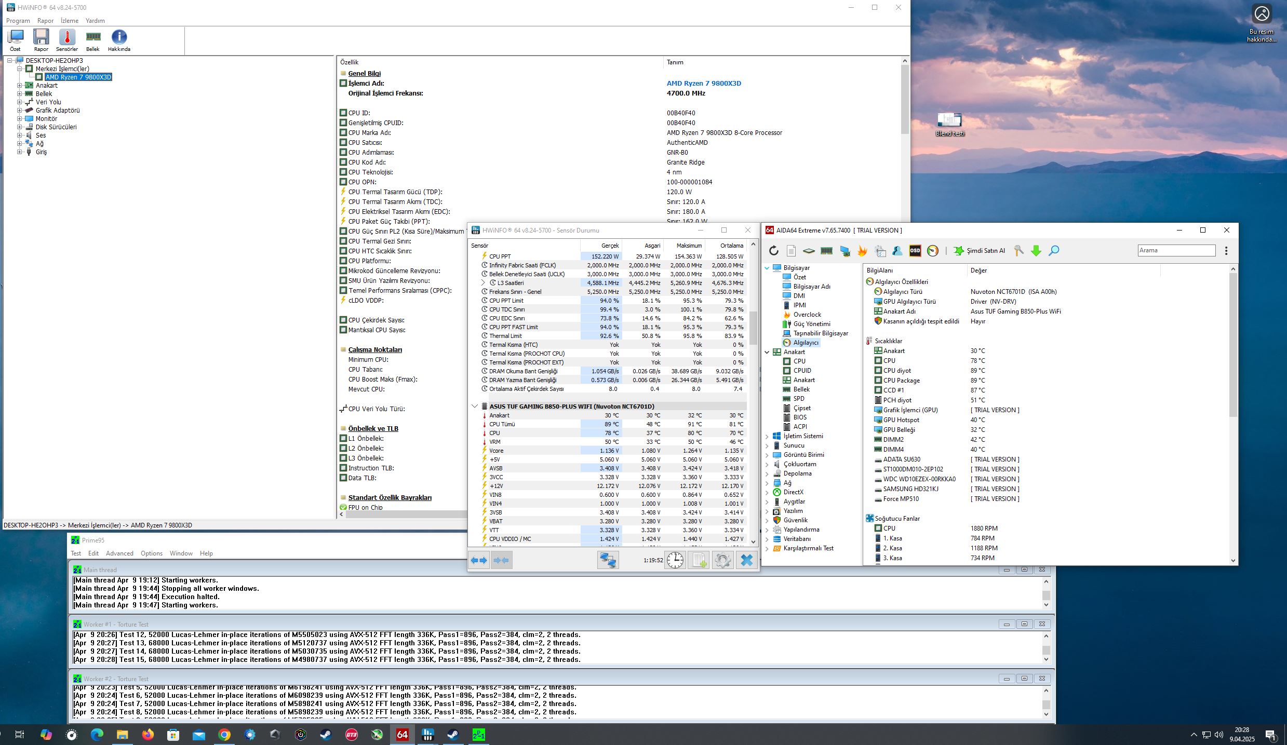Screen dimensions: 1287x745
Task: Select AMD Ryzen 7 9800X3D tree item
Action: point(78,77)
